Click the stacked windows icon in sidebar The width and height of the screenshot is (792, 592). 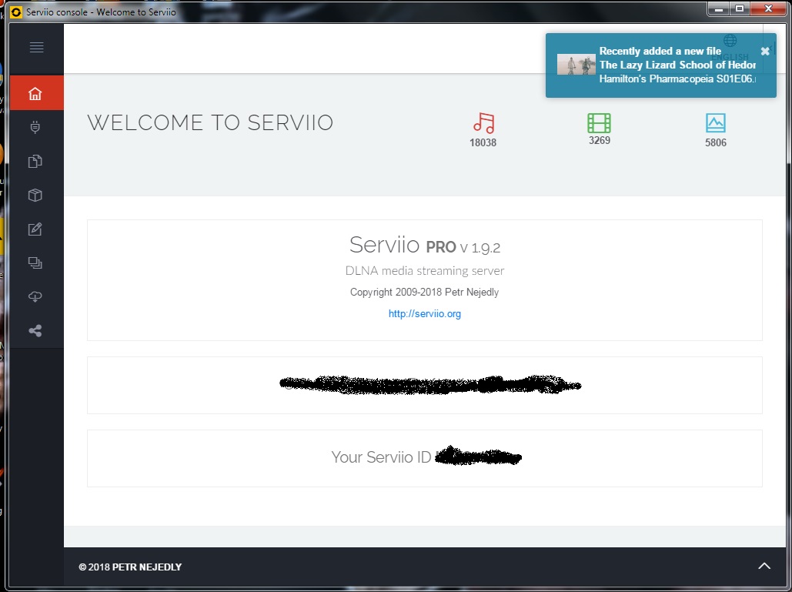[x=35, y=263]
